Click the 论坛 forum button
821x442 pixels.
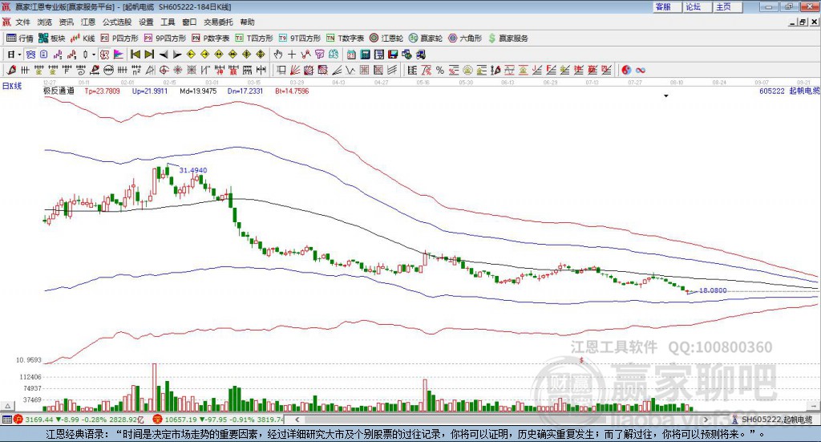(x=698, y=6)
